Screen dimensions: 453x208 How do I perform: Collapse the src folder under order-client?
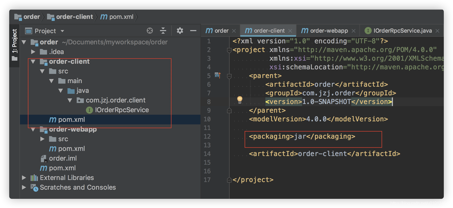point(42,71)
